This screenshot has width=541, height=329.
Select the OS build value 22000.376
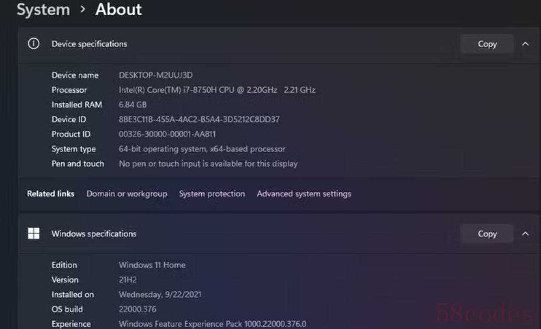(x=137, y=309)
